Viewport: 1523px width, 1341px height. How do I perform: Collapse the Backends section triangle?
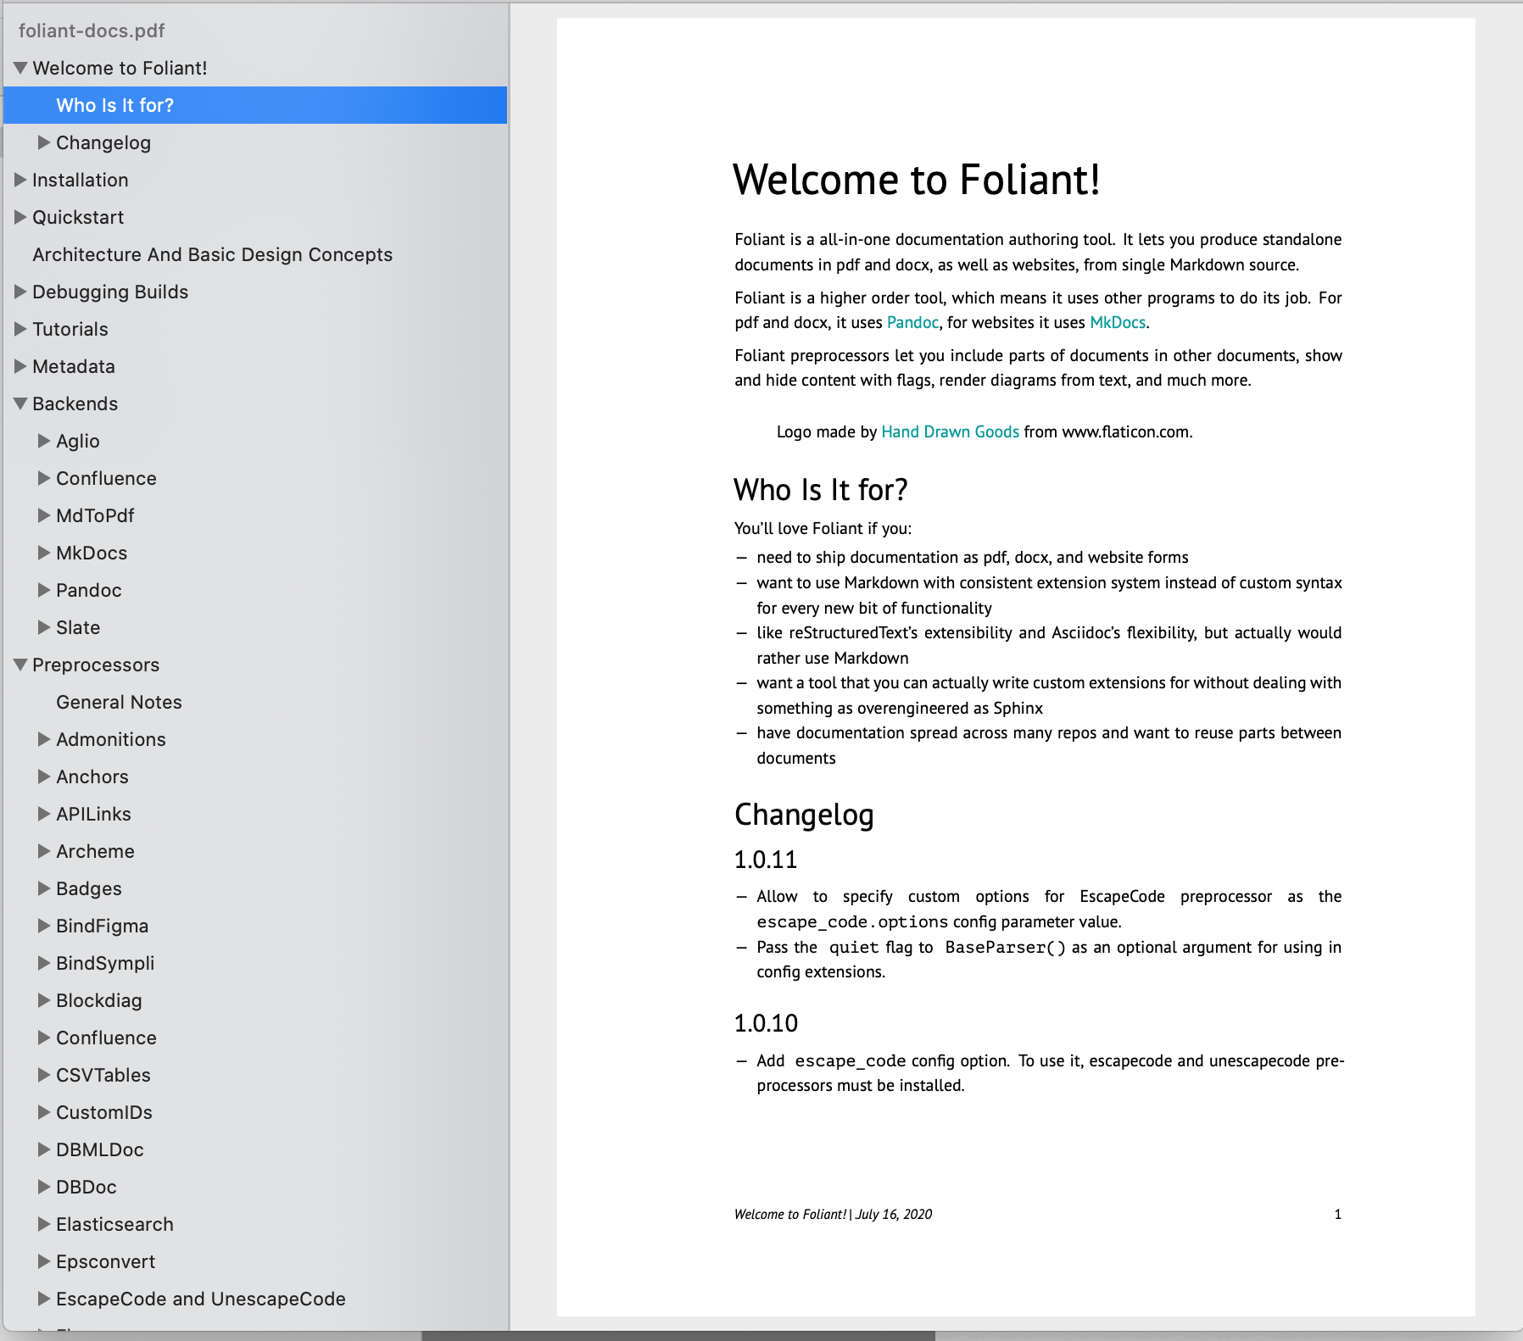coord(21,403)
